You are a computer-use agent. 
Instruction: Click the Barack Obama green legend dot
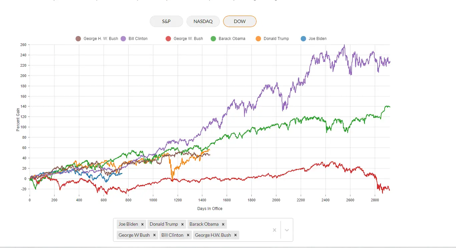click(x=213, y=39)
